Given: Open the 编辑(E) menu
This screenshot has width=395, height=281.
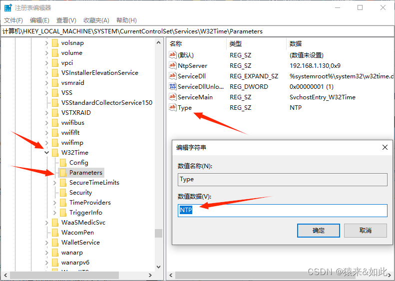Looking at the screenshot, I should click(39, 20).
